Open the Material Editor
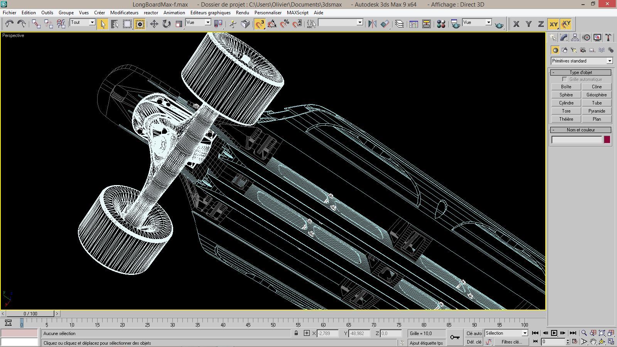This screenshot has width=617, height=347. (x=441, y=24)
